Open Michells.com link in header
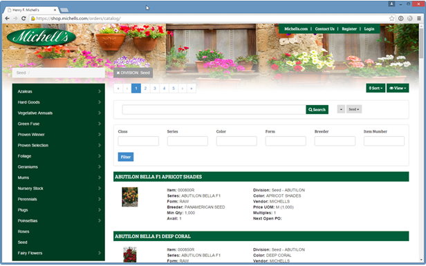This screenshot has width=426, height=266. click(x=296, y=29)
